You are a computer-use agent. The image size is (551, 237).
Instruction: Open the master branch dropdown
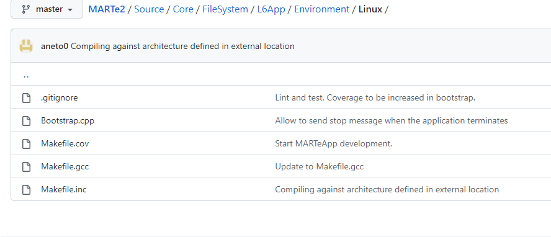tap(47, 9)
